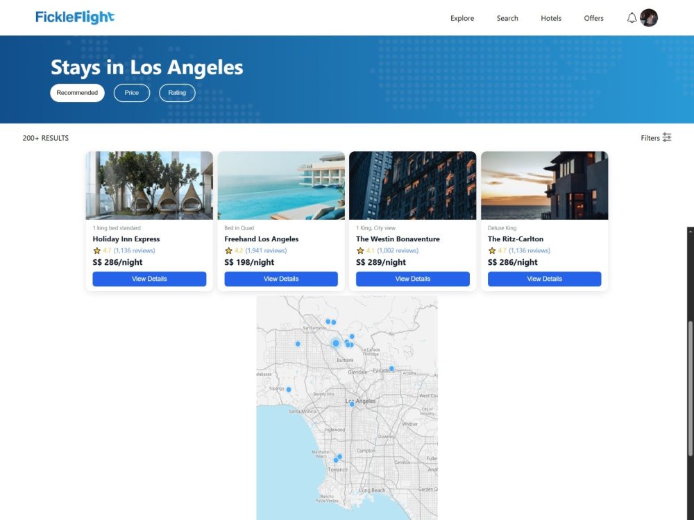Image resolution: width=694 pixels, height=520 pixels.
Task: Open Freehand Los Angeles 1,941 reviews link
Action: [266, 251]
